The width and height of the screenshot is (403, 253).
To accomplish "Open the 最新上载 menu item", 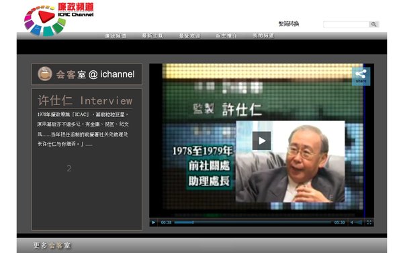I will click(x=152, y=35).
